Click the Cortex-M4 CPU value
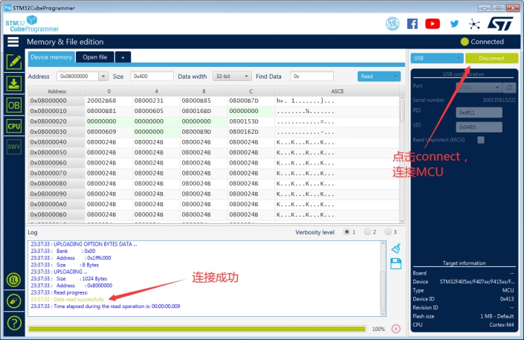 502,325
